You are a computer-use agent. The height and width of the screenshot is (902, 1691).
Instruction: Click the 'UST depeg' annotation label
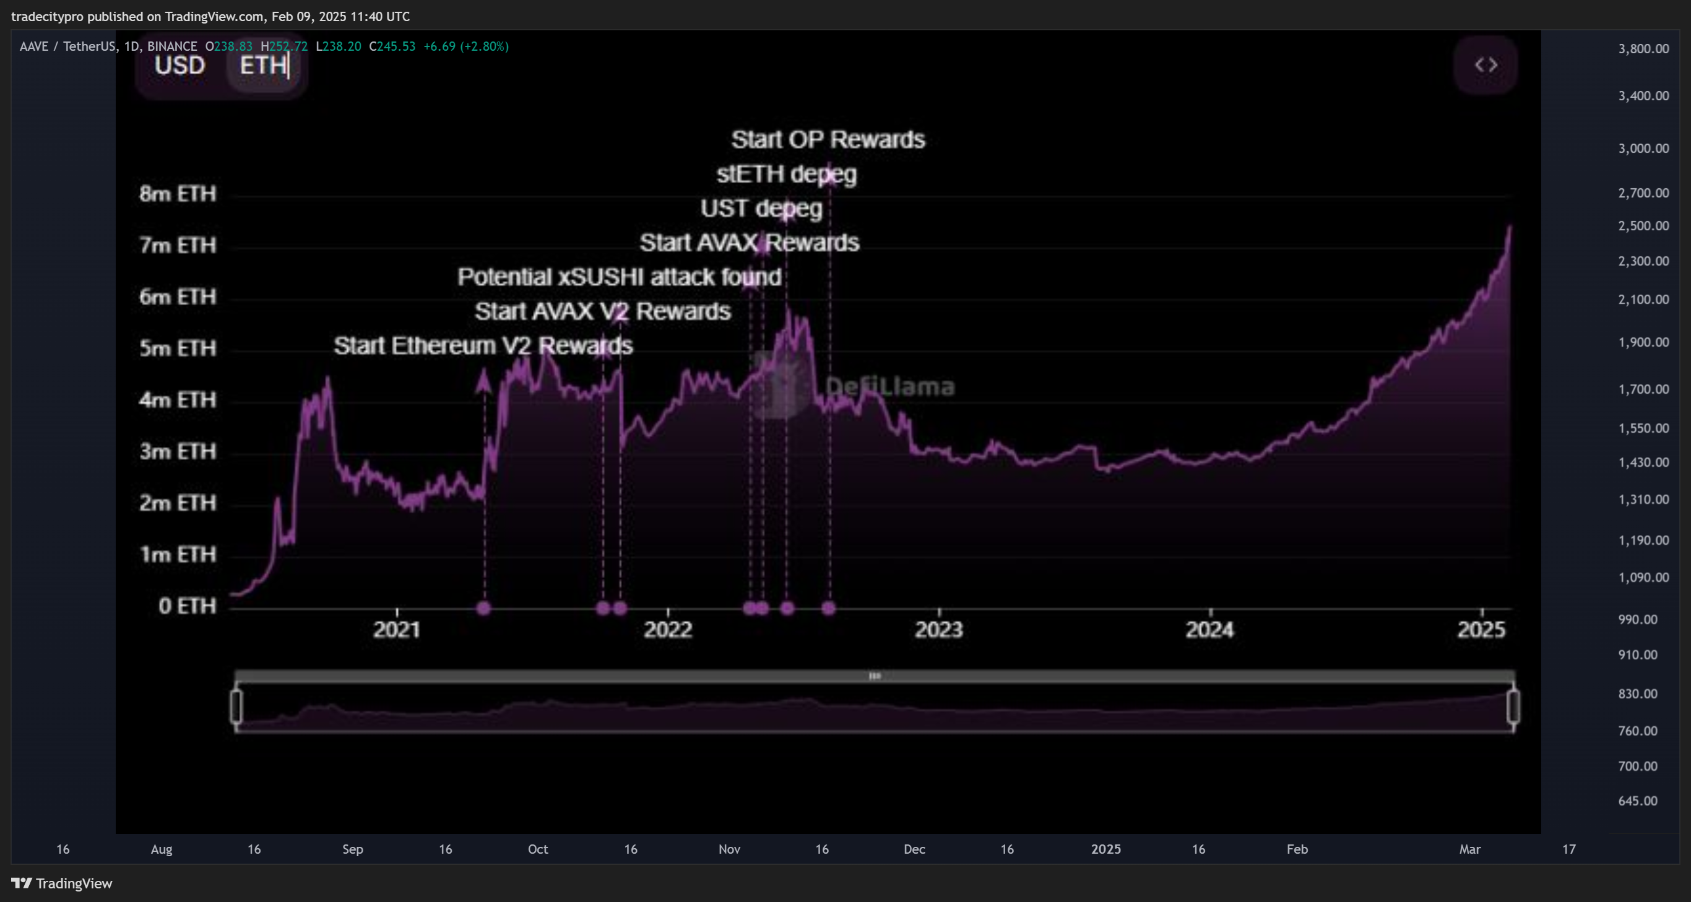(x=761, y=208)
